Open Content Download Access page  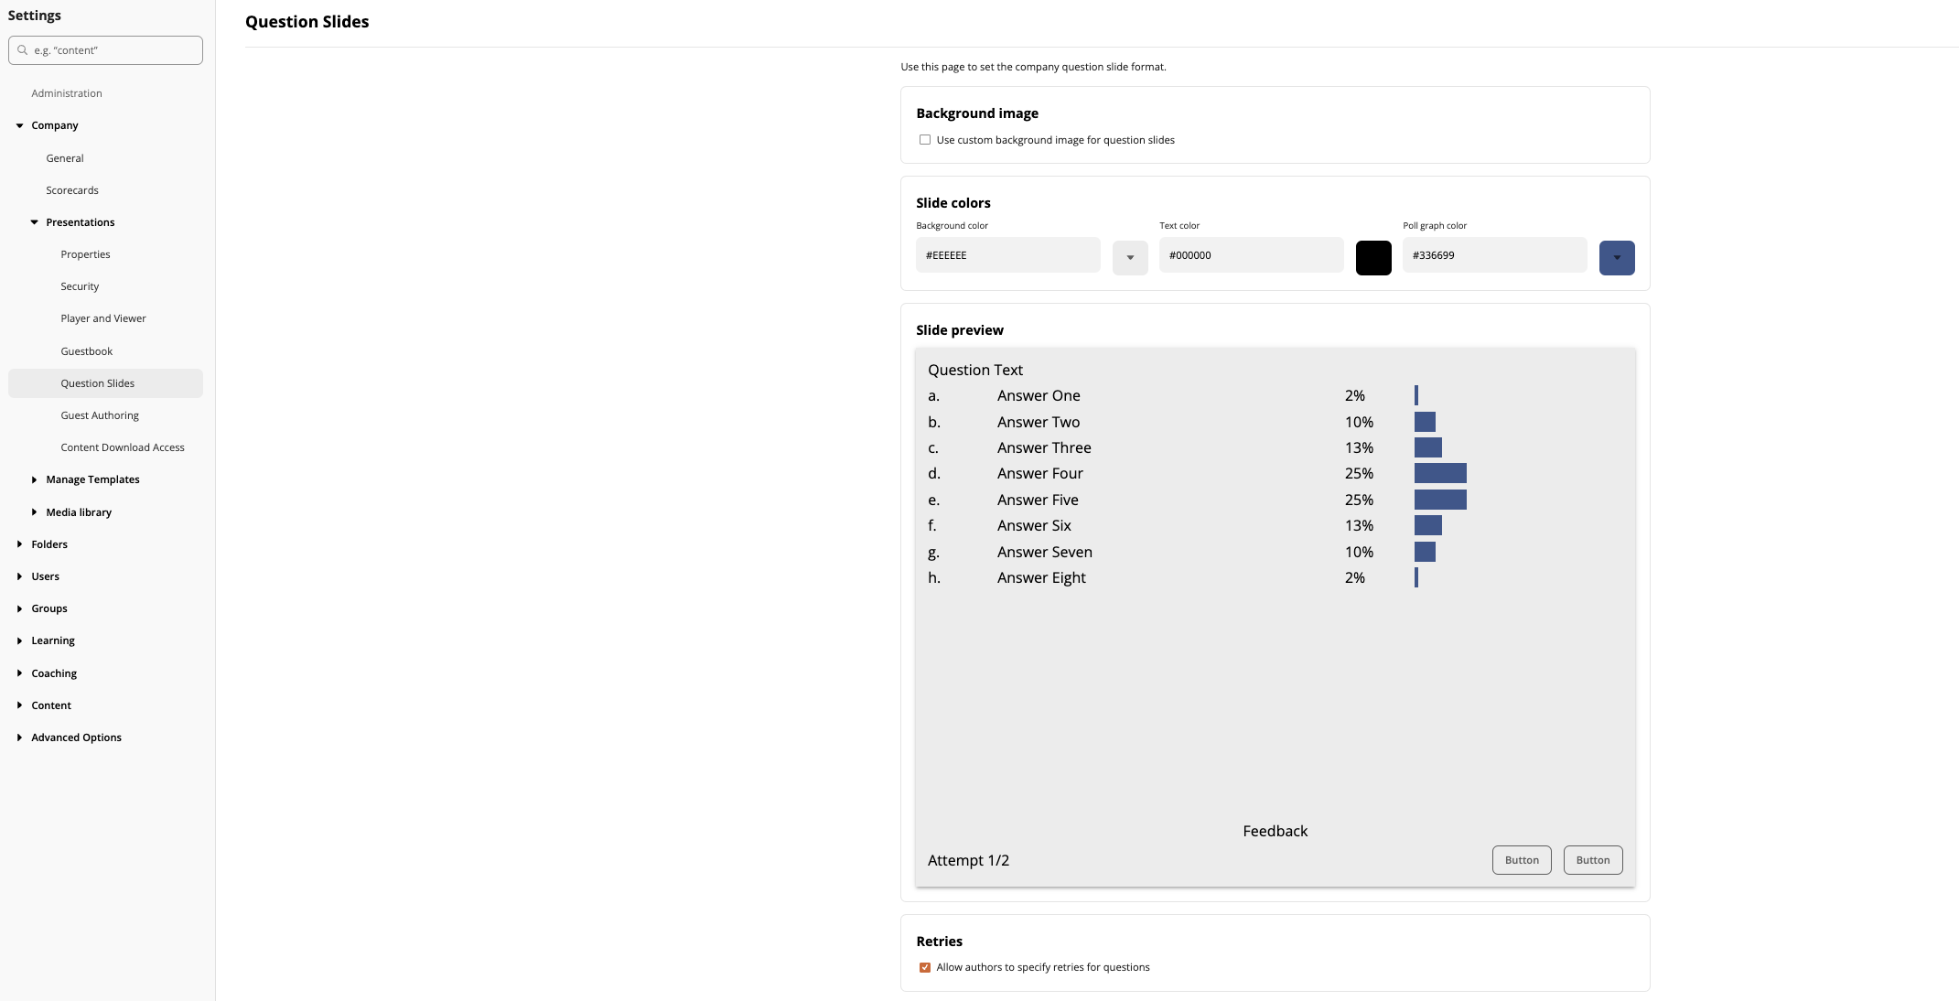[123, 447]
